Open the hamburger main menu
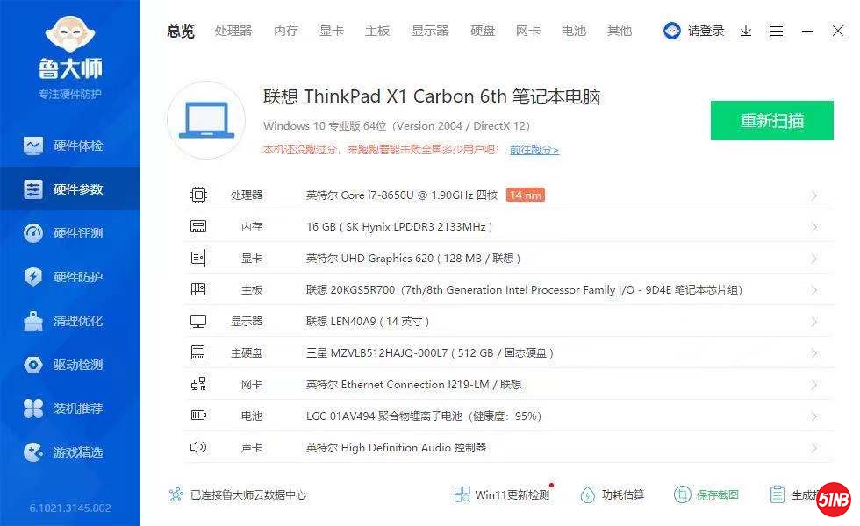This screenshot has width=860, height=526. click(777, 31)
